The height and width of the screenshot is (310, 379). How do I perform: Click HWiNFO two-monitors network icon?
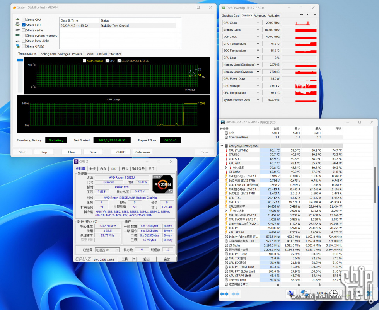coord(305,293)
